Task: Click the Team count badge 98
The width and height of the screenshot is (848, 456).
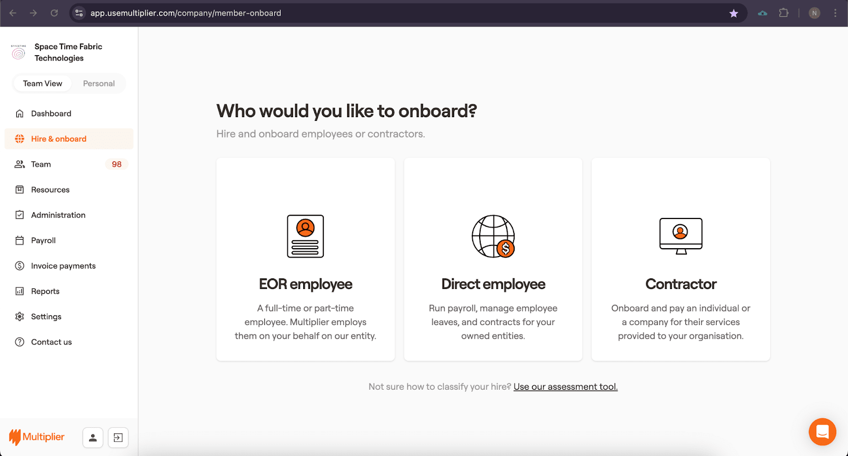Action: [x=117, y=164]
